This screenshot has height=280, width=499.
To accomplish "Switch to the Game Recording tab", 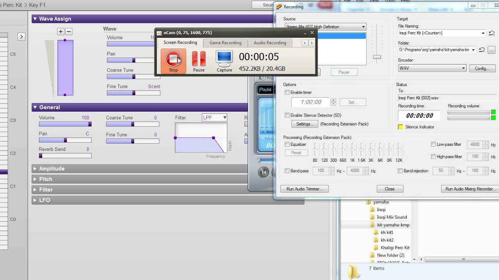I will 225,43.
